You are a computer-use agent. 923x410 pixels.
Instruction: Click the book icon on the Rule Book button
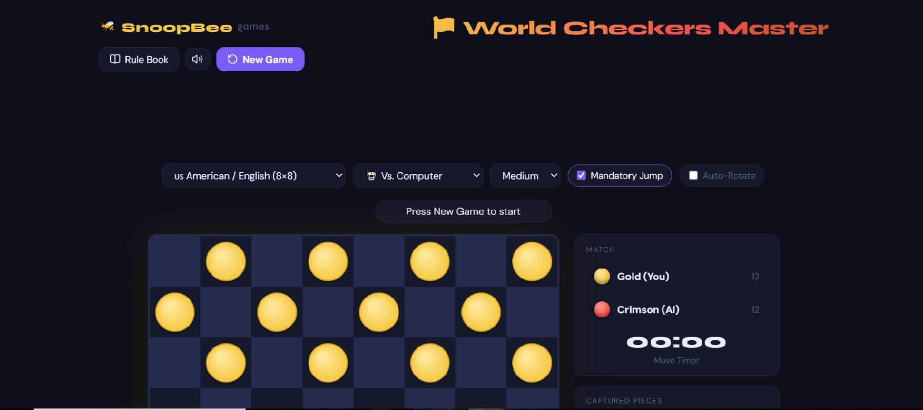point(115,59)
